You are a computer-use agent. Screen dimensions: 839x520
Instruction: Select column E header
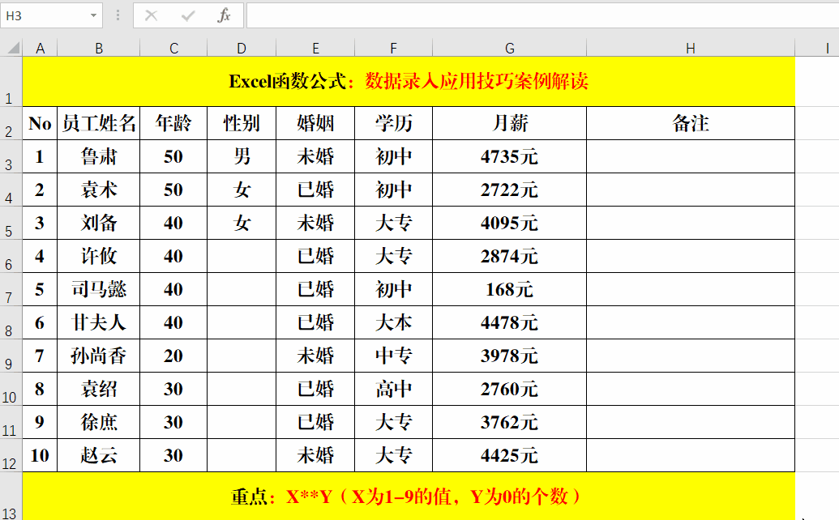(x=315, y=48)
